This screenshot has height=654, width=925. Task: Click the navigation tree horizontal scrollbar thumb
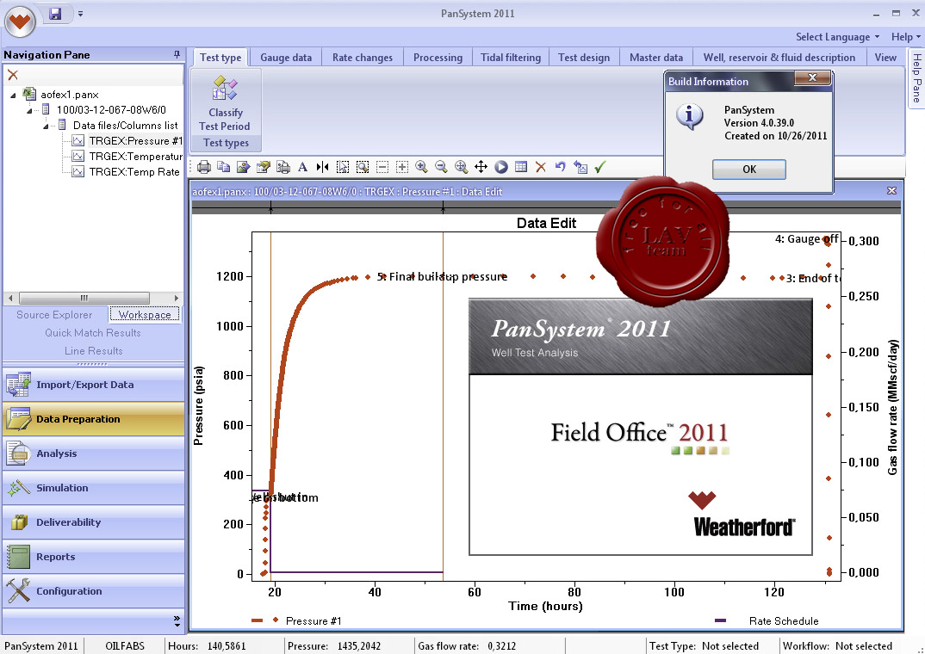84,298
